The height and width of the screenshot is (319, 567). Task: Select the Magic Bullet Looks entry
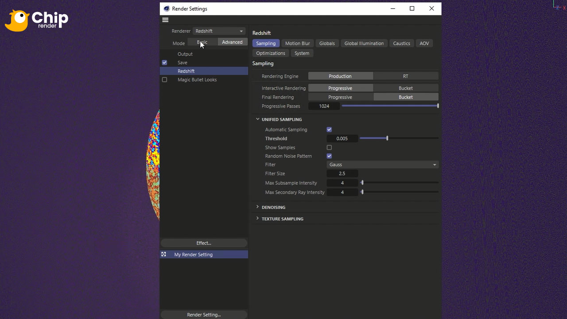click(x=197, y=80)
